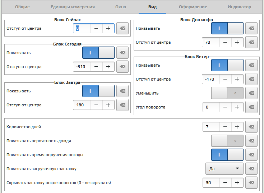Toggle Показывать in Блок Доп инфо
This screenshot has width=264, height=193.
click(x=227, y=28)
